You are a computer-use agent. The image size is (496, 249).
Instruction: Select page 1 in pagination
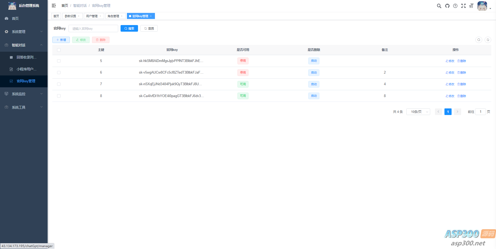448,112
